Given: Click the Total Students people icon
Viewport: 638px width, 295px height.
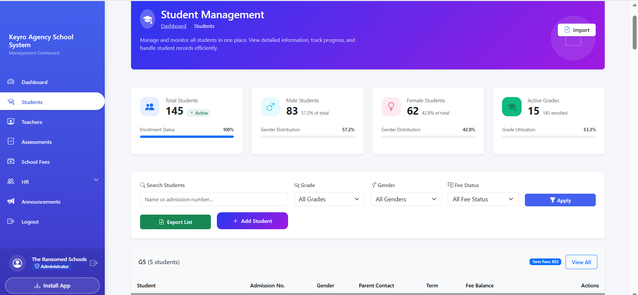Looking at the screenshot, I should [150, 107].
